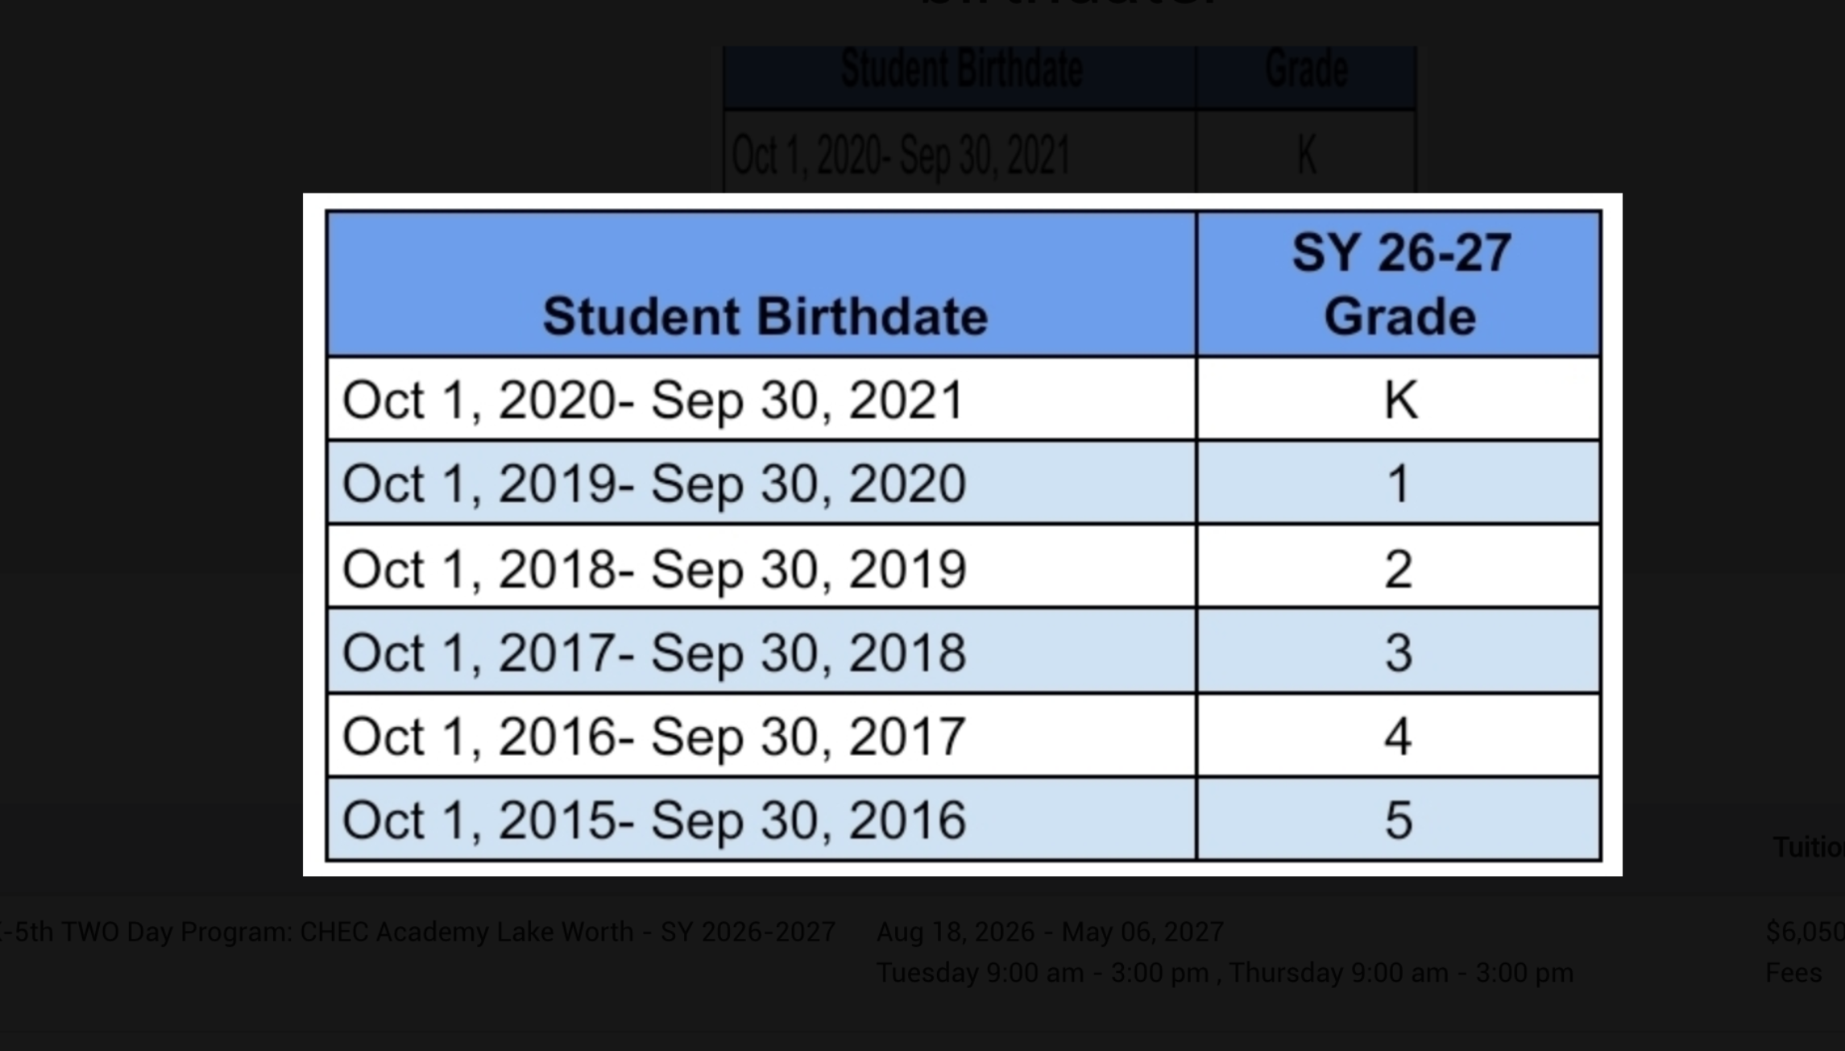This screenshot has width=1845, height=1051.
Task: Click the grade 5 cell
Action: (x=1399, y=820)
